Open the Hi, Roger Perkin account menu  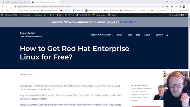coord(176,15)
